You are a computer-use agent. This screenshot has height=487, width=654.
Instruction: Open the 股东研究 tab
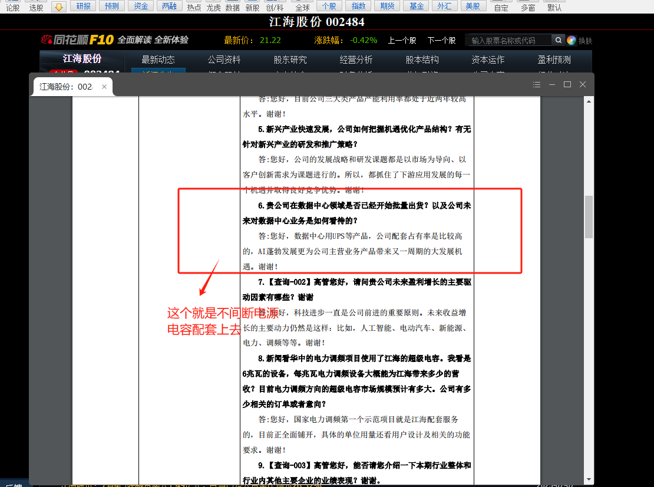pyautogui.click(x=290, y=60)
